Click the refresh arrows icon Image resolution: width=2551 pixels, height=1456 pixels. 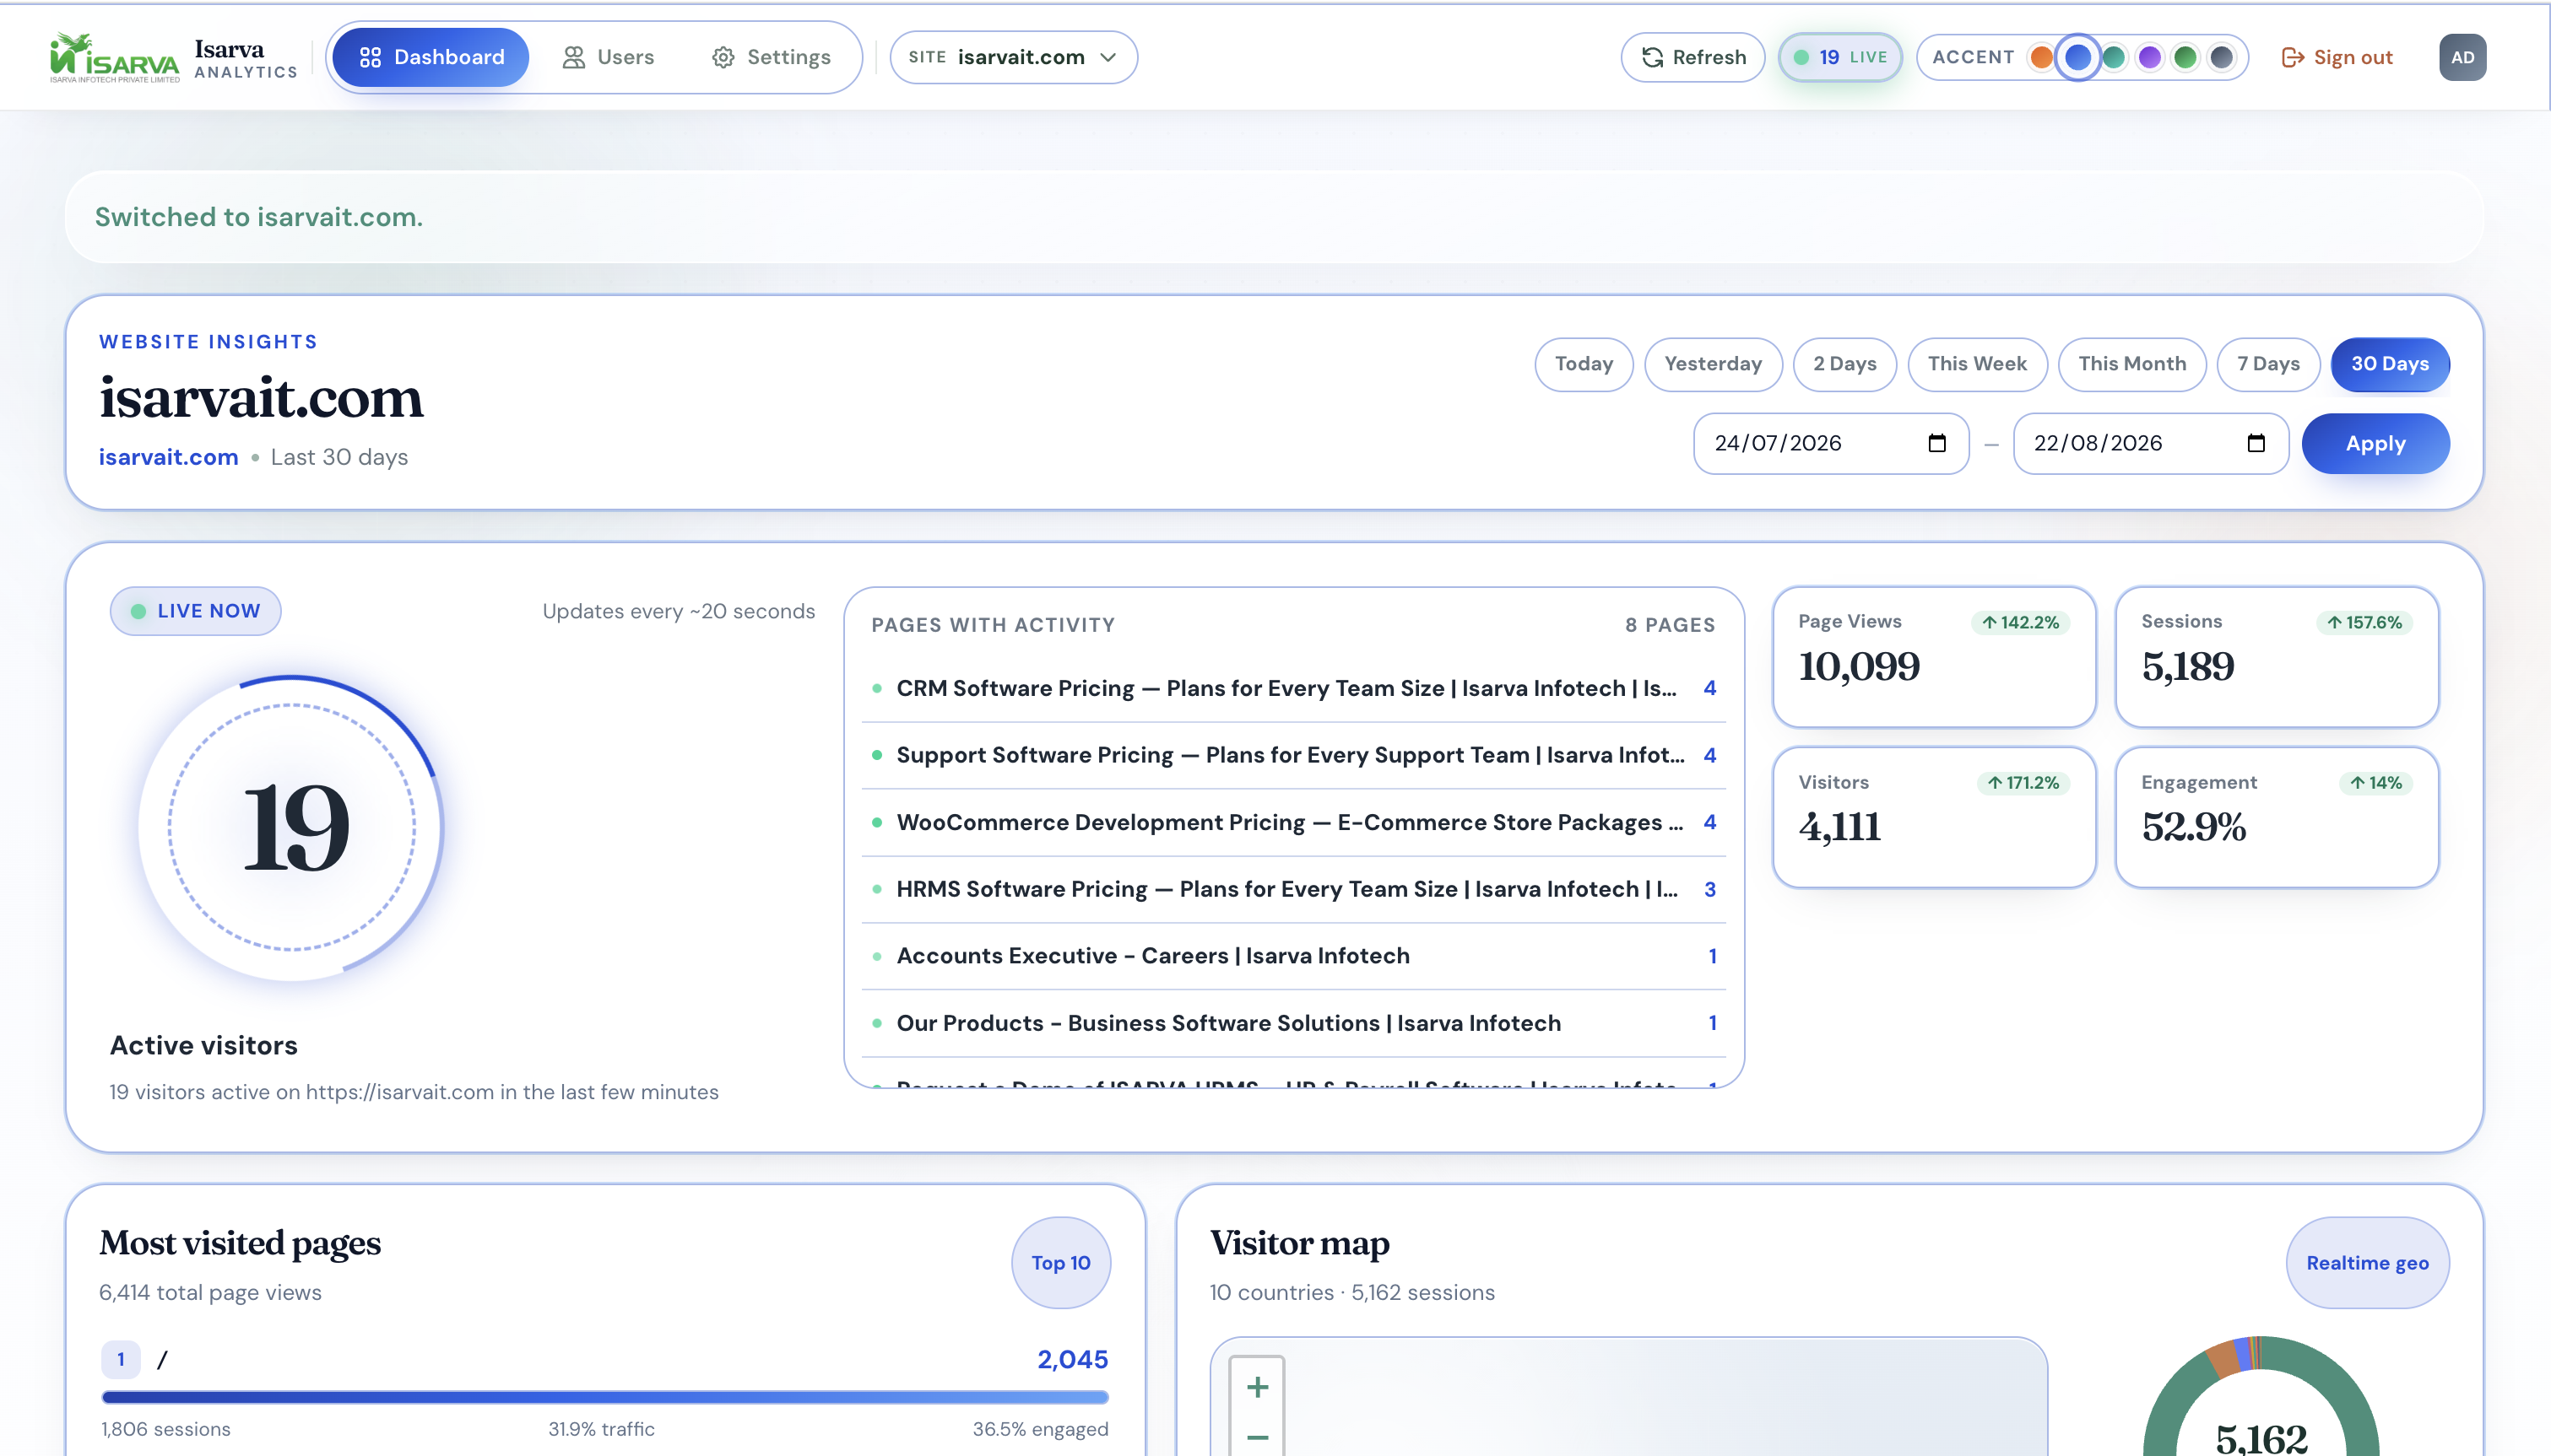coord(1653,58)
